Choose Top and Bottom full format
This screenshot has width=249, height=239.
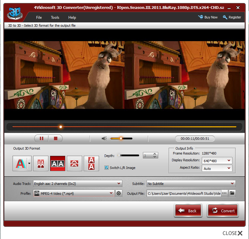coord(91,163)
